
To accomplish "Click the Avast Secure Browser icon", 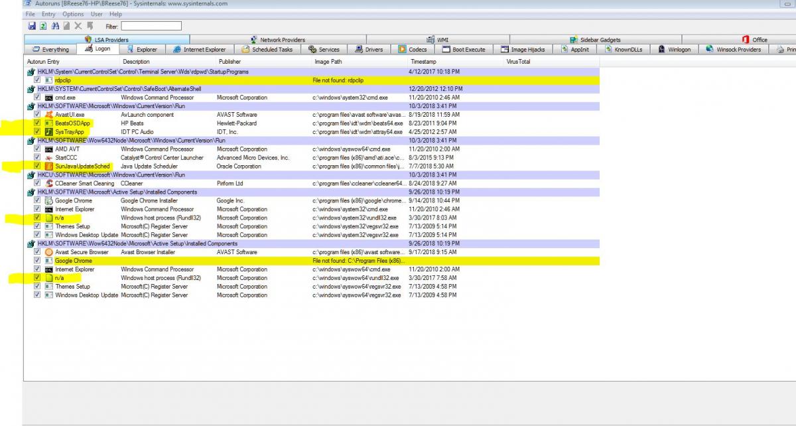I will (x=48, y=252).
